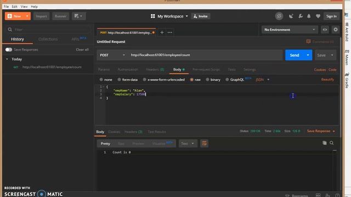Select binary body type
The height and width of the screenshot is (197, 351).
click(207, 79)
